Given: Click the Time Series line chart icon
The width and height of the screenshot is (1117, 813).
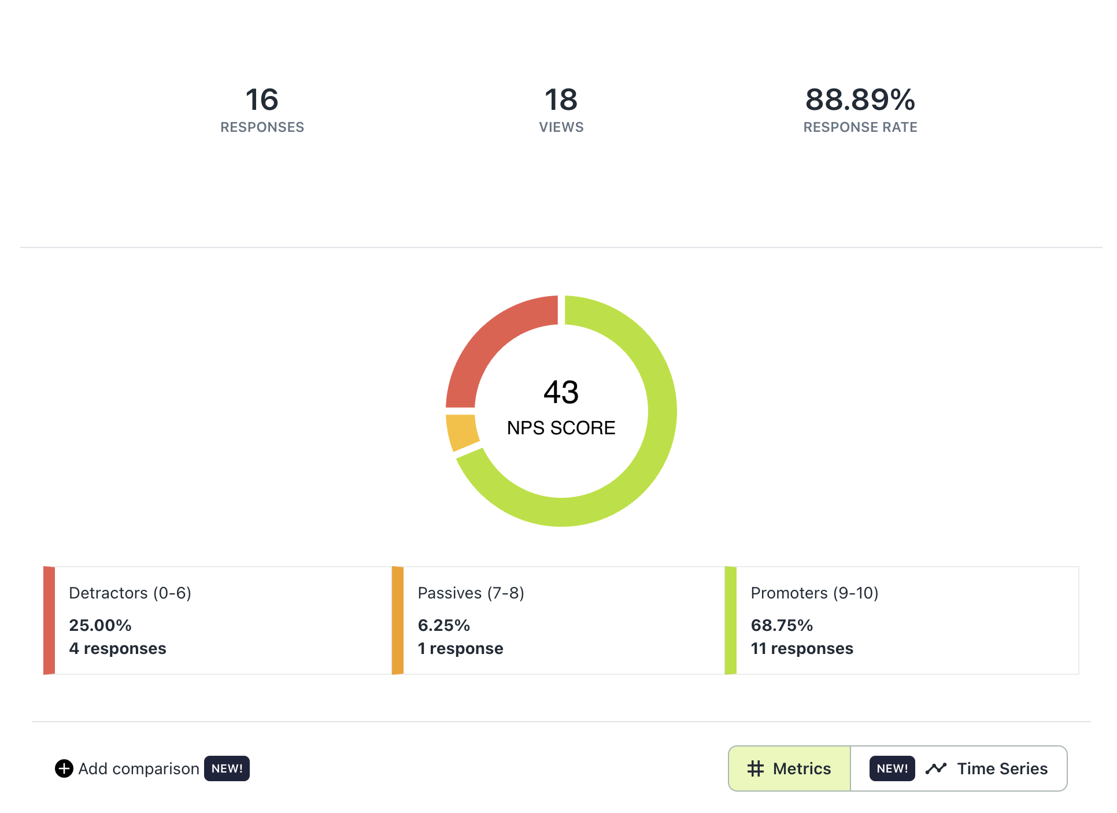Looking at the screenshot, I should [935, 768].
